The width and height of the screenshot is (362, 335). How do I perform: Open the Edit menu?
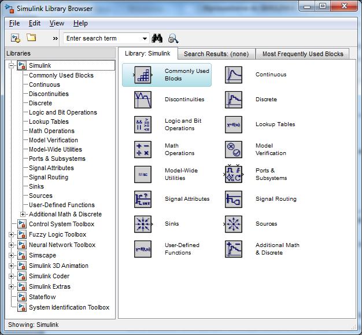click(x=34, y=23)
